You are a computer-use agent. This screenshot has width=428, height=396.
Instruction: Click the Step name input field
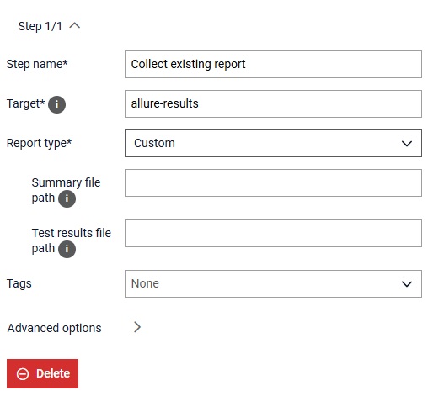click(x=273, y=64)
